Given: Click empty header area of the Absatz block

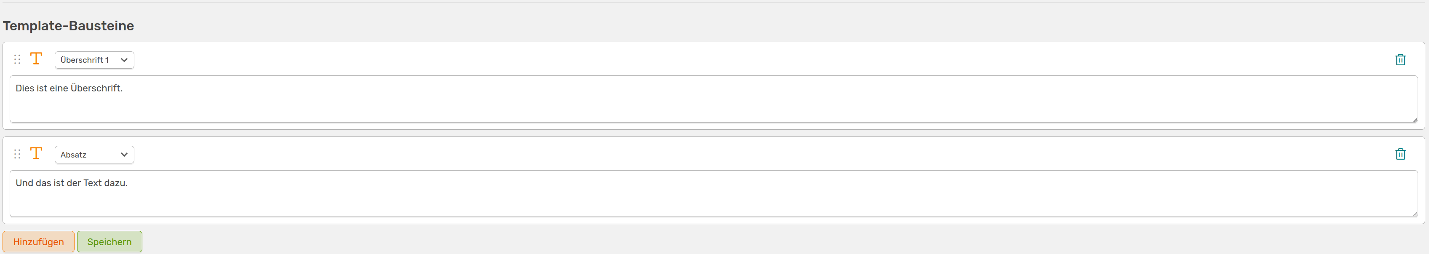Looking at the screenshot, I should coord(760,154).
